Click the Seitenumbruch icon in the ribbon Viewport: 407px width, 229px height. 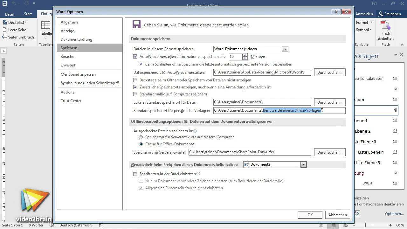5,37
